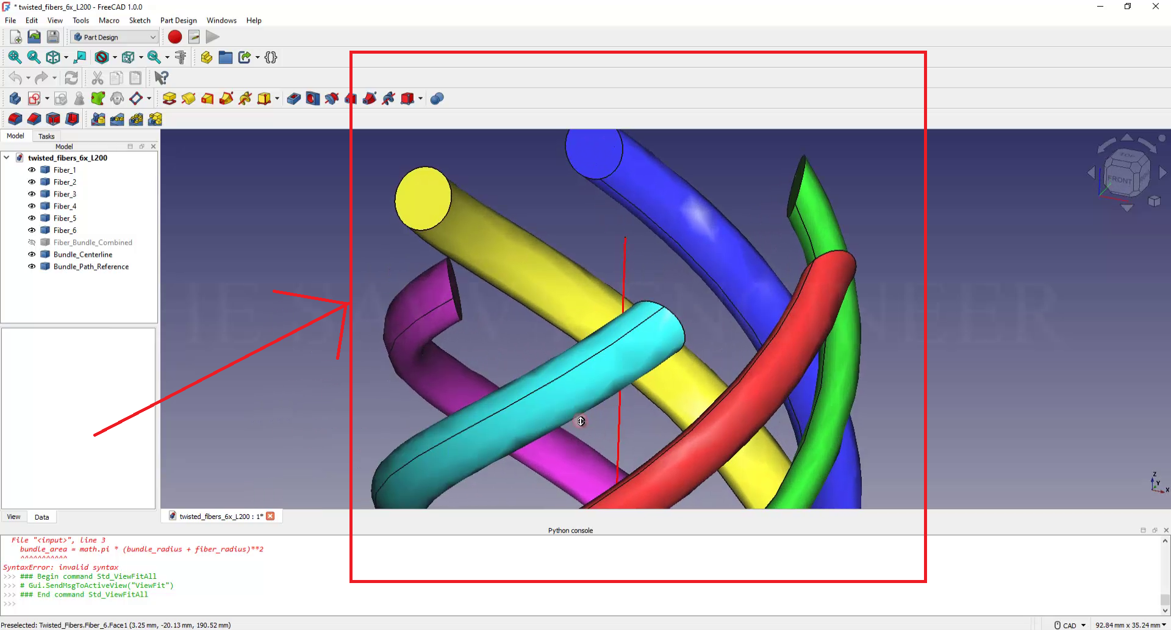Switch to the Tasks tab
Viewport: 1171px width, 630px height.
[46, 137]
